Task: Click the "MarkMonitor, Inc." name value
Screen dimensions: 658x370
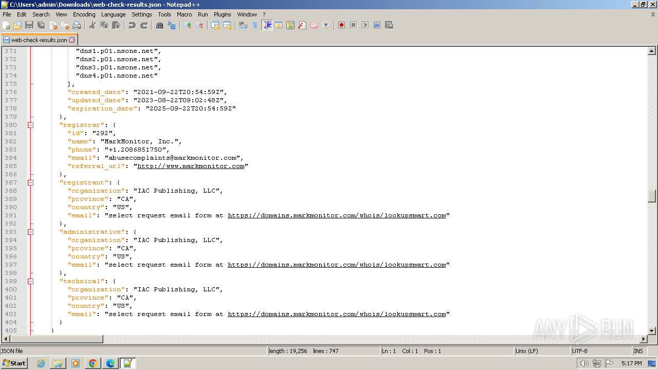Action: [x=139, y=141]
